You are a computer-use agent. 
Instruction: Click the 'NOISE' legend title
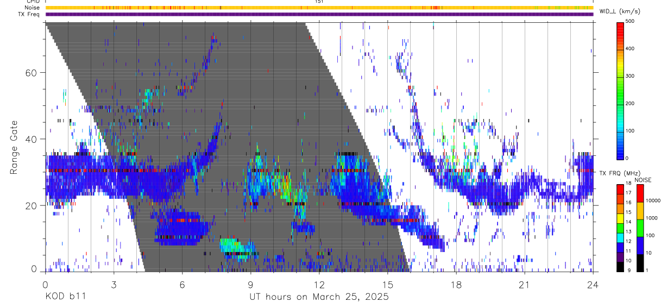click(x=643, y=180)
